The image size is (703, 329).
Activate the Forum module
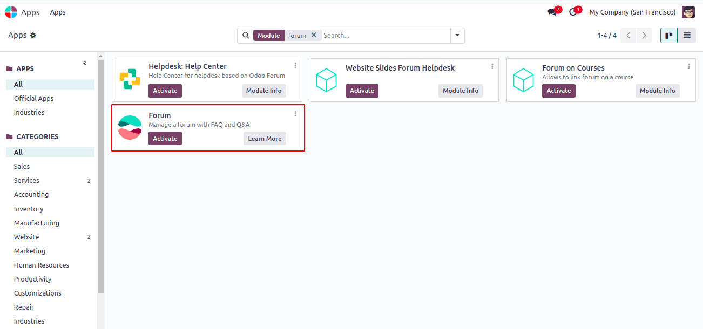pyautogui.click(x=165, y=138)
